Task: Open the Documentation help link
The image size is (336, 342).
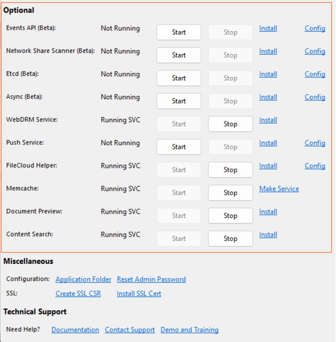Action: (75, 329)
